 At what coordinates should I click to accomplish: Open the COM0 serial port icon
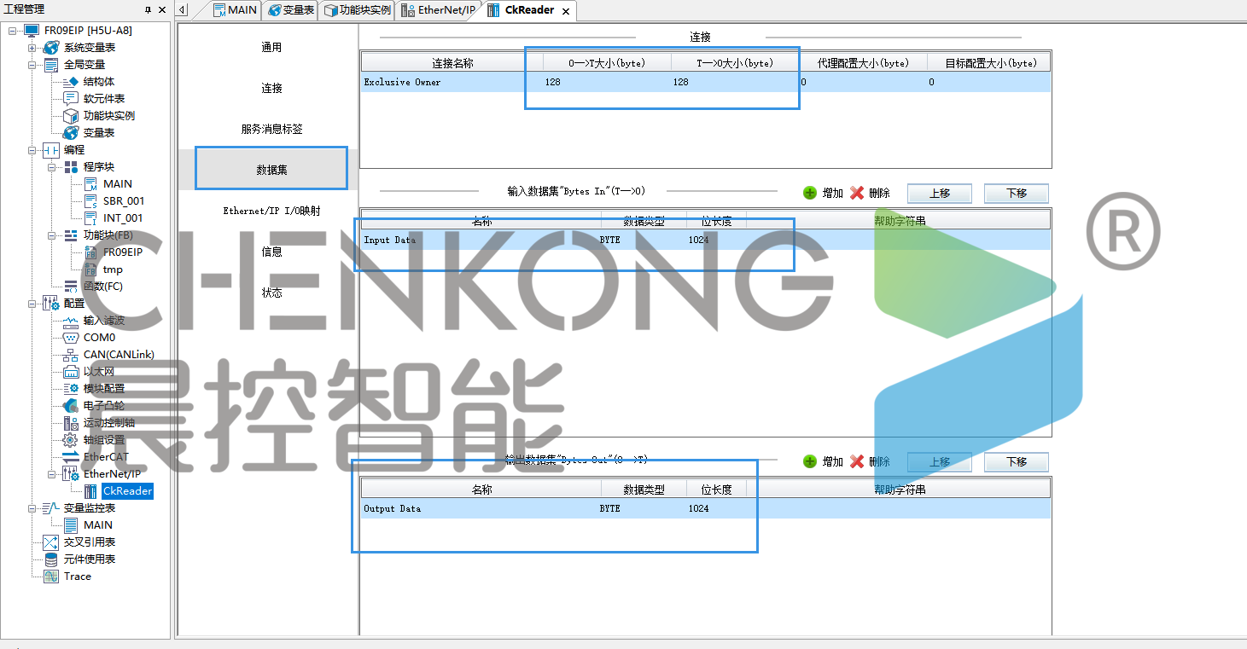71,338
